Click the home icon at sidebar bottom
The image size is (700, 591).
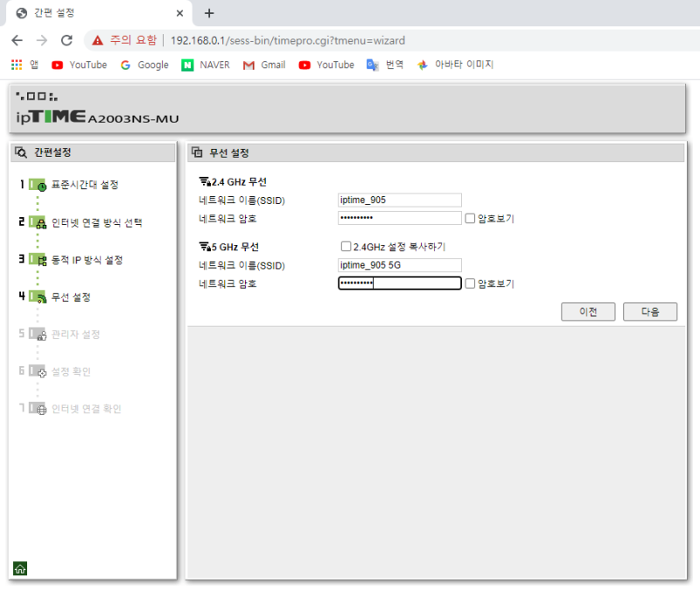pyautogui.click(x=18, y=568)
